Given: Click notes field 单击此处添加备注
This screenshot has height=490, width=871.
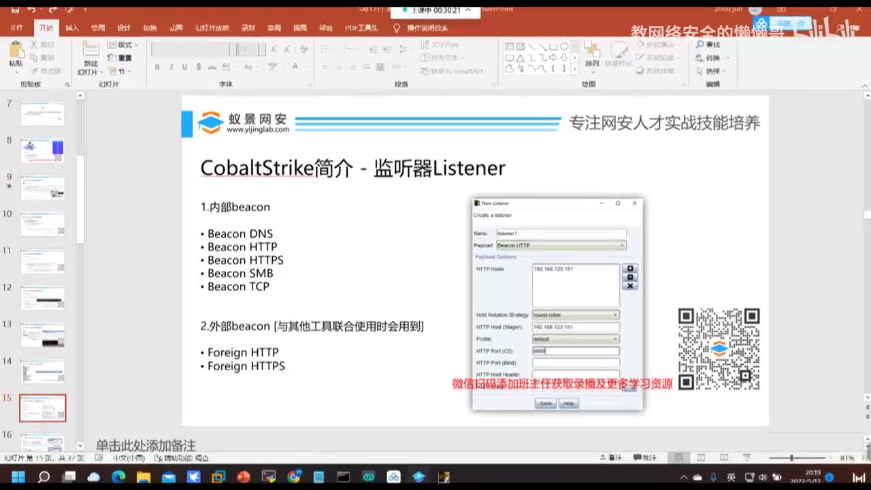Looking at the screenshot, I should point(146,445).
